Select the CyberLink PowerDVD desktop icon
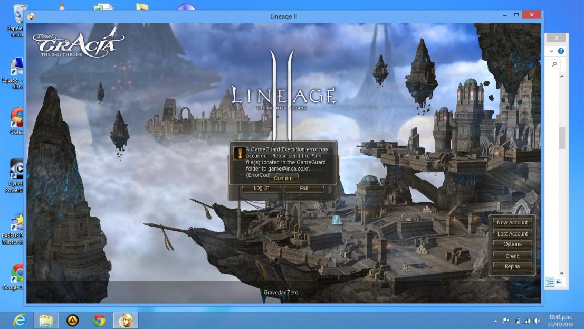 [15, 175]
